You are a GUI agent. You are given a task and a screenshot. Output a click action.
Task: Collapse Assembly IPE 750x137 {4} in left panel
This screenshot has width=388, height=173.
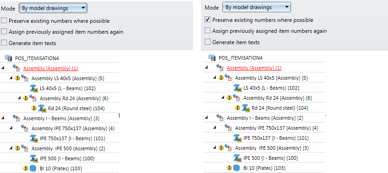point(11,128)
